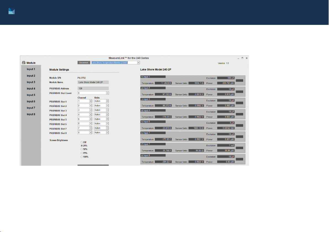
Task: Click the dark status indicator in input panel 1
Action: (239, 80)
